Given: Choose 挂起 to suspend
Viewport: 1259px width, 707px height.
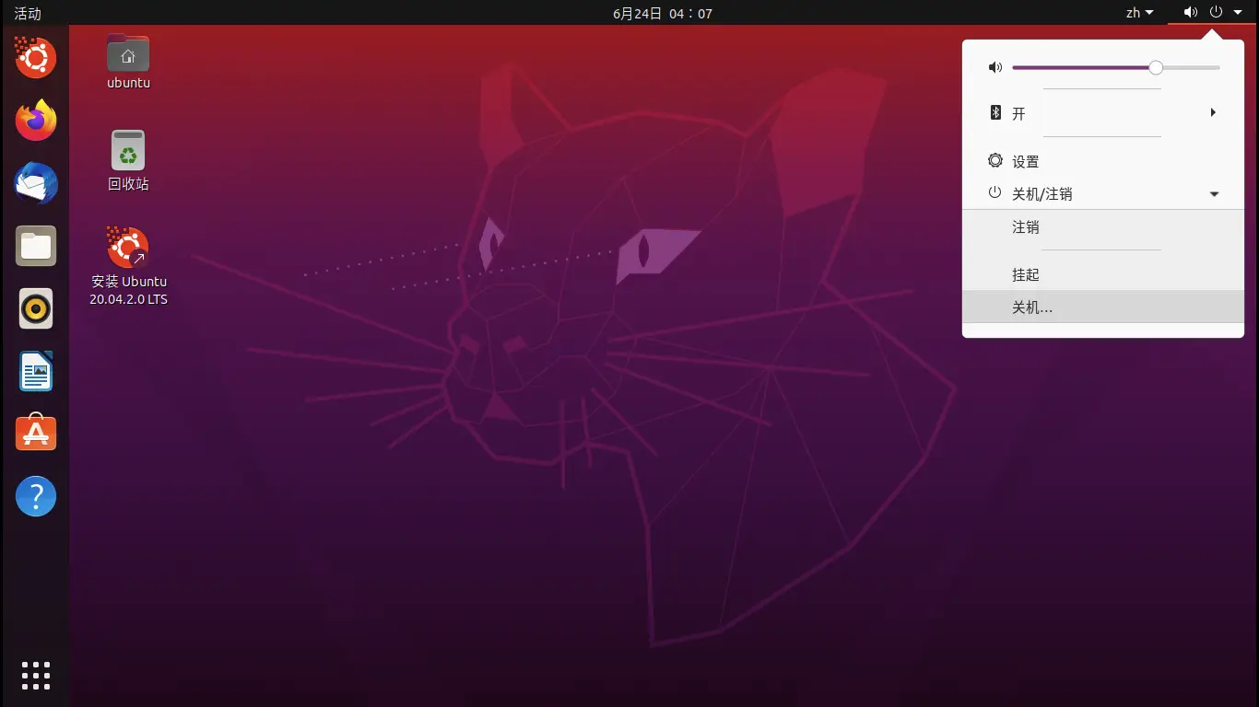Looking at the screenshot, I should (1026, 275).
